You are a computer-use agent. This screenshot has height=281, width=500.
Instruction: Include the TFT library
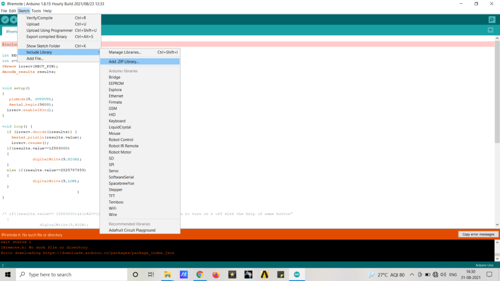click(x=140, y=196)
